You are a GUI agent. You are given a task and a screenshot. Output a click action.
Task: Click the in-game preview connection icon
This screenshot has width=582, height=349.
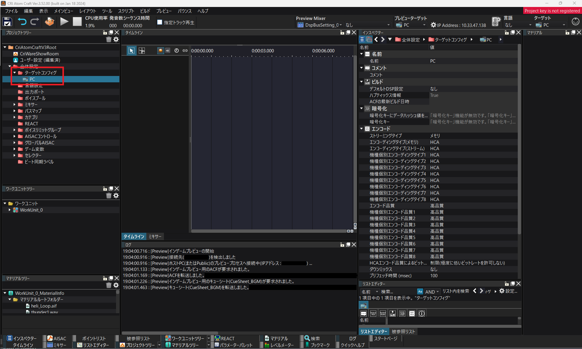(x=496, y=21)
